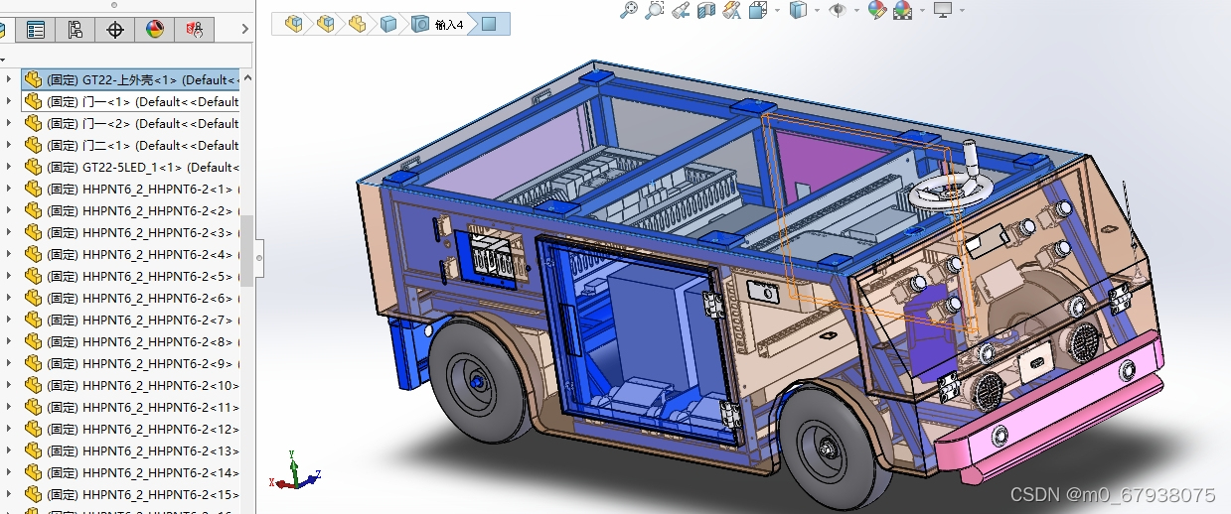Click the View Settings monitor icon
The image size is (1231, 514).
943,10
